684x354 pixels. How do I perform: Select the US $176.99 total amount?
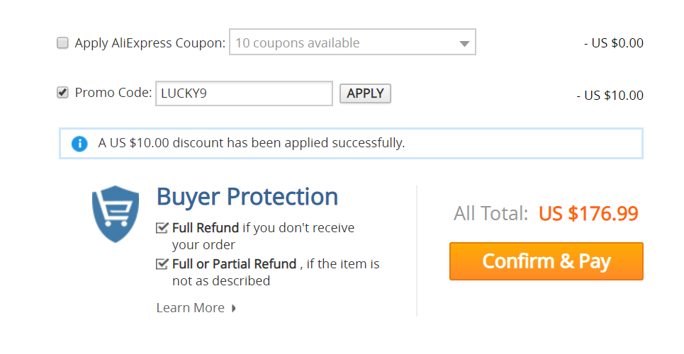tap(588, 214)
